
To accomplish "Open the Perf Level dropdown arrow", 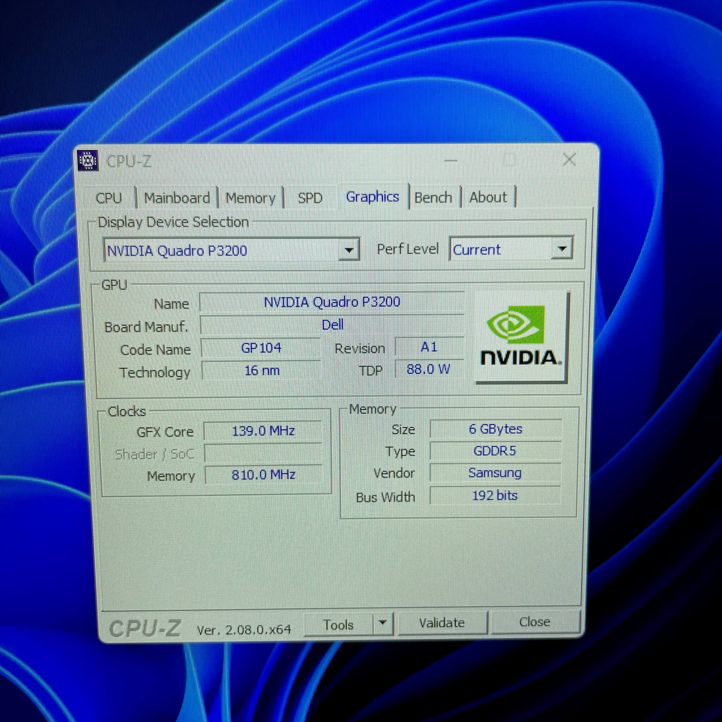I will (562, 248).
